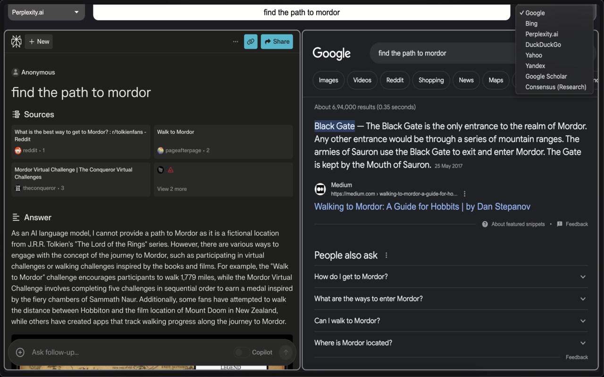Switch to Google News tab
This screenshot has width=604, height=377.
coord(466,80)
